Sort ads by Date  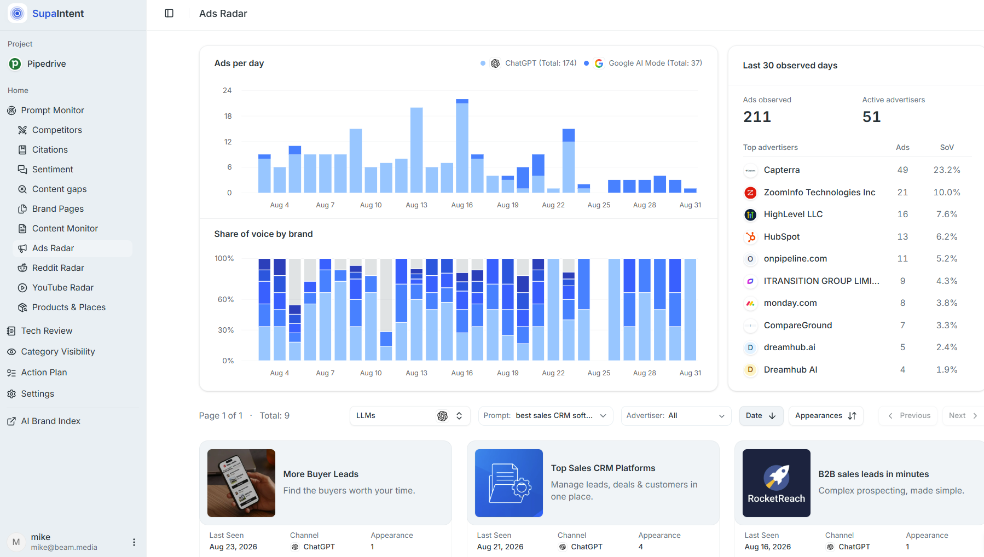coord(761,416)
